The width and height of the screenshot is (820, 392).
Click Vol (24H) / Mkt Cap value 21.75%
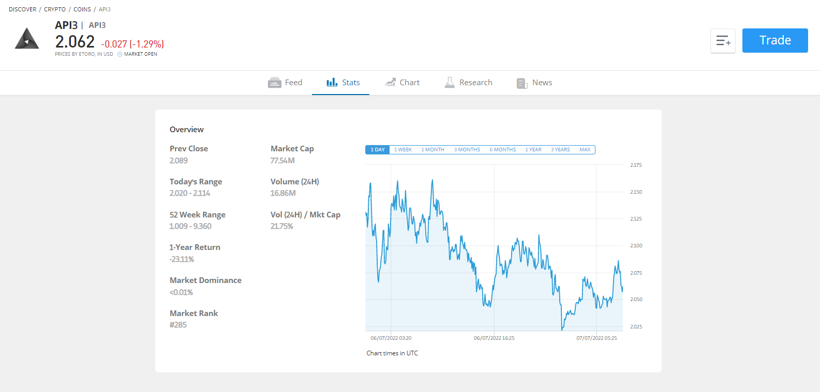pos(281,226)
